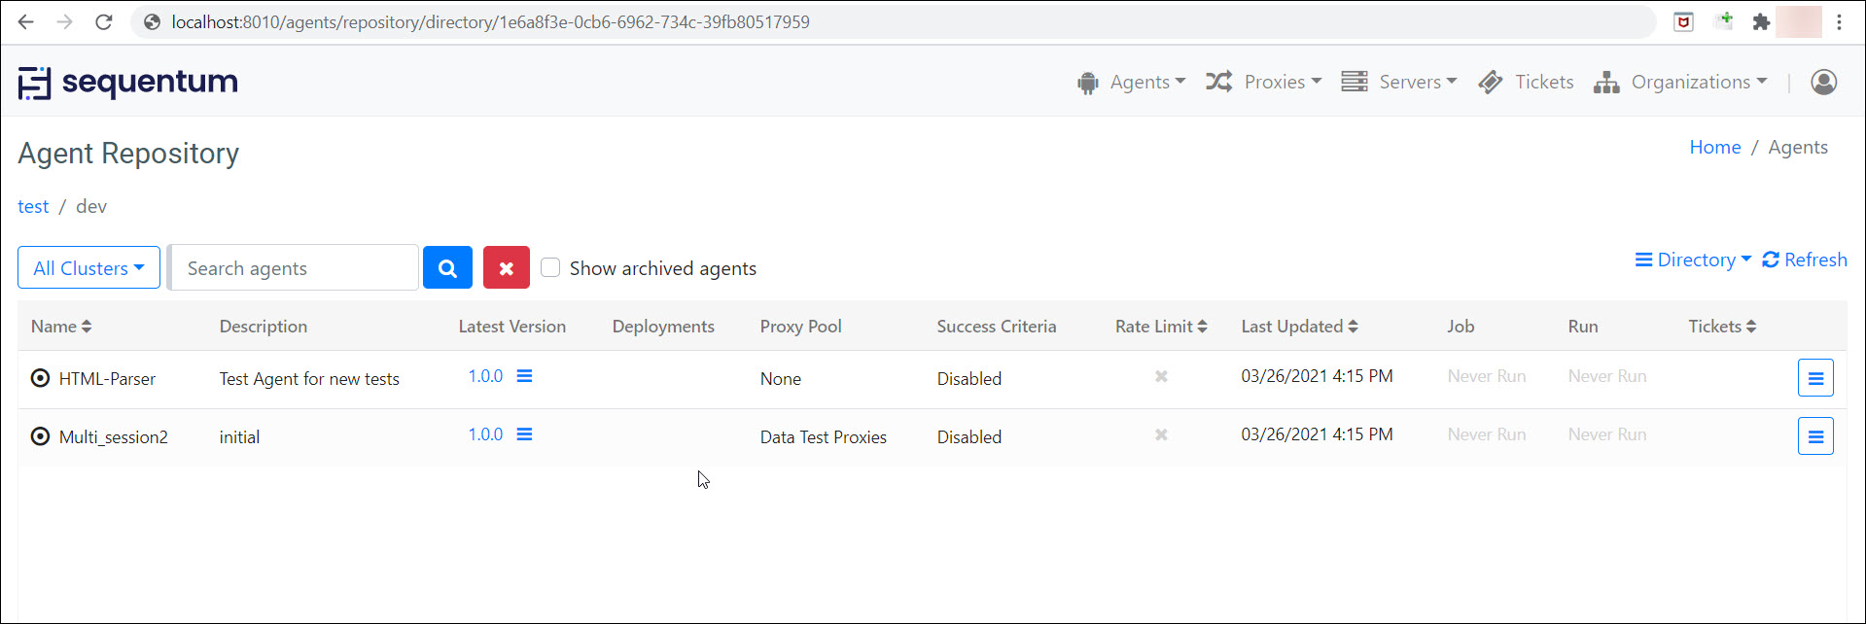Open the extensions puzzle icon

(1761, 21)
